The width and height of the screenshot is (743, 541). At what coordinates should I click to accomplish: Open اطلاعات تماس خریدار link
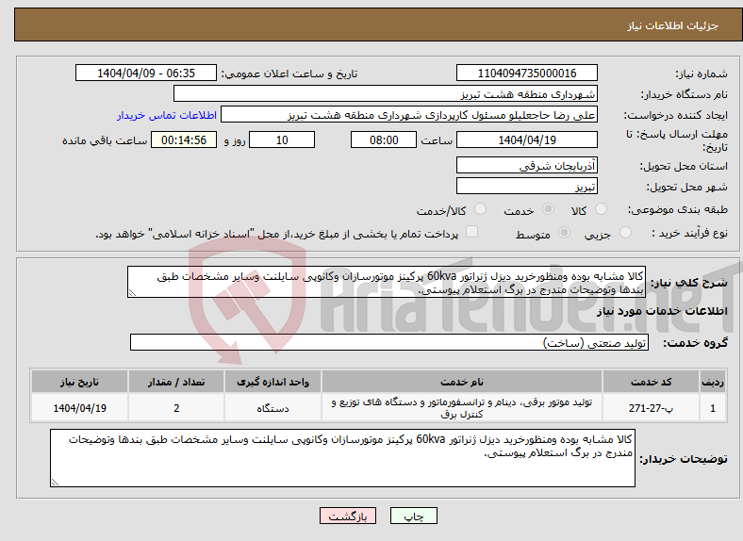click(x=167, y=115)
